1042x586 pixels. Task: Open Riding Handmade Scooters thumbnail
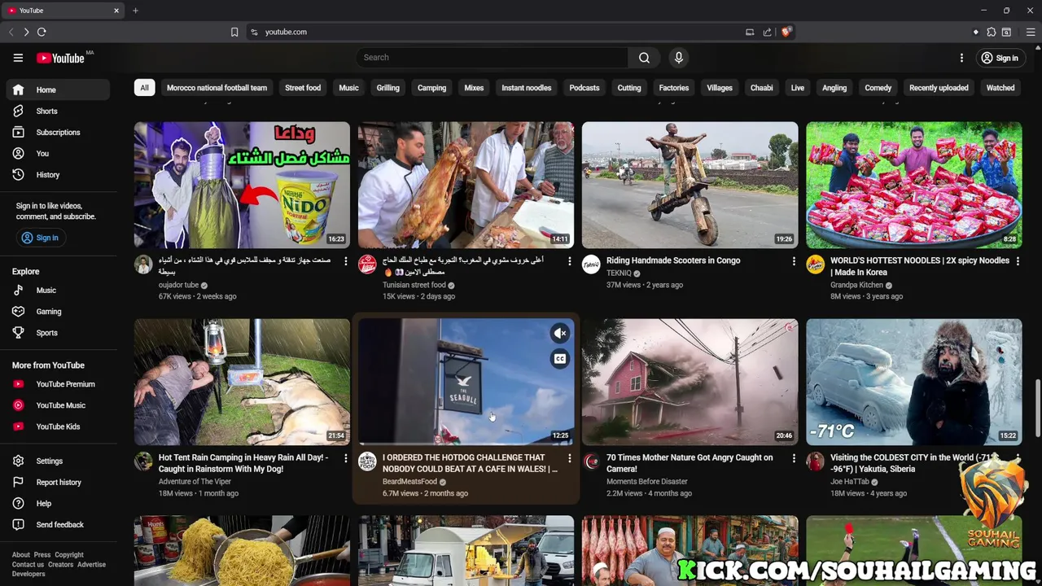pyautogui.click(x=690, y=185)
